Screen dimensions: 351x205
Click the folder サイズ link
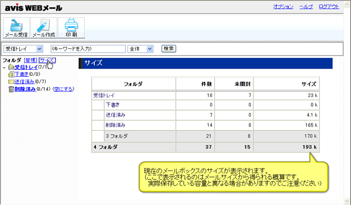pos(47,60)
